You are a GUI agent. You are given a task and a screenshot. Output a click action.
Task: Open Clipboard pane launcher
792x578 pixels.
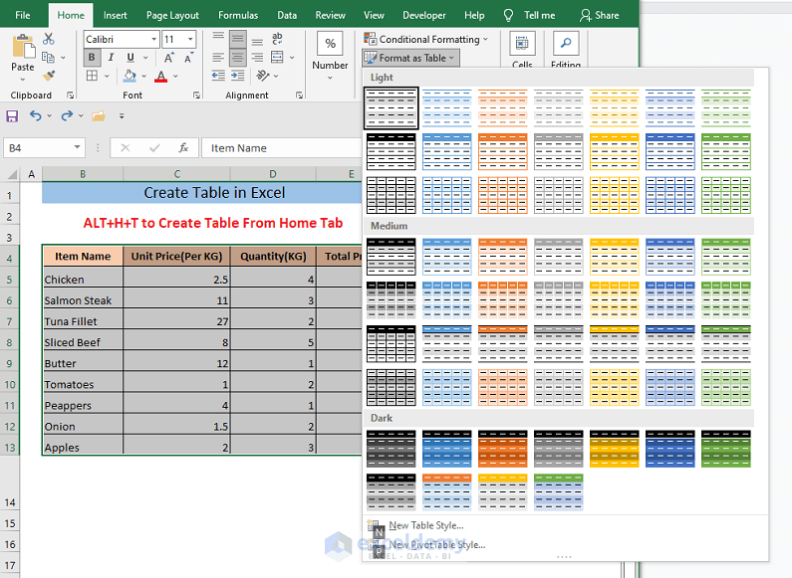70,96
